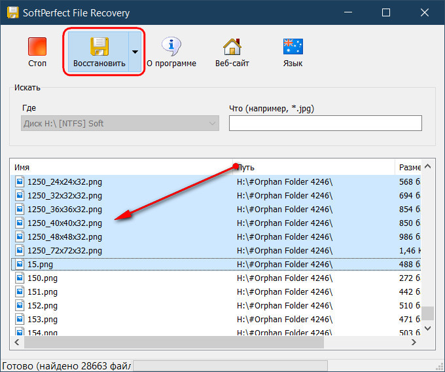Close the SoftPerfect File Recovery window
This screenshot has height=372, width=445.
point(425,12)
